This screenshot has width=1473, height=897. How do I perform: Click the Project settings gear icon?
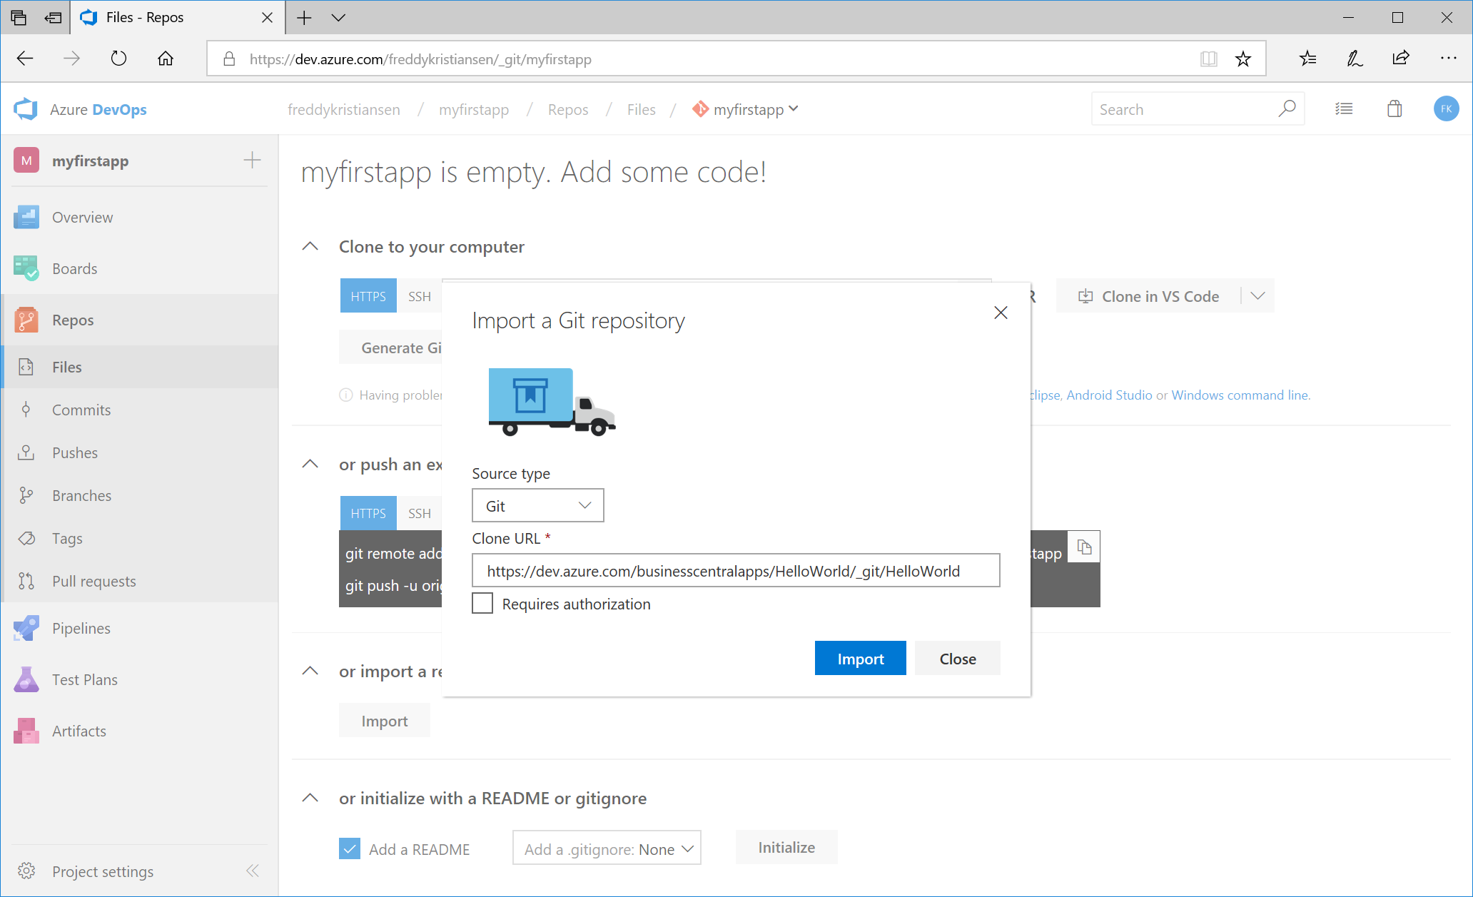pos(26,871)
